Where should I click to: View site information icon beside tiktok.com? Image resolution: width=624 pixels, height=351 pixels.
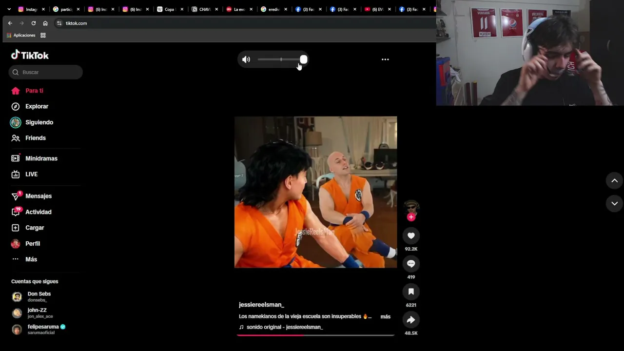[59, 23]
